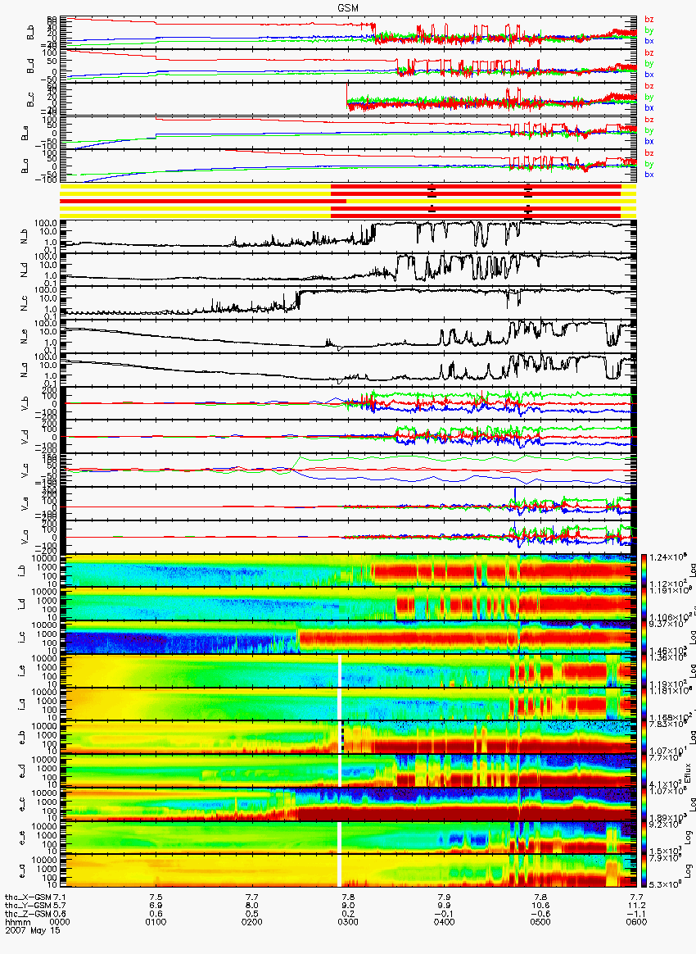Click the thc_Z-GSM row label

point(28,914)
